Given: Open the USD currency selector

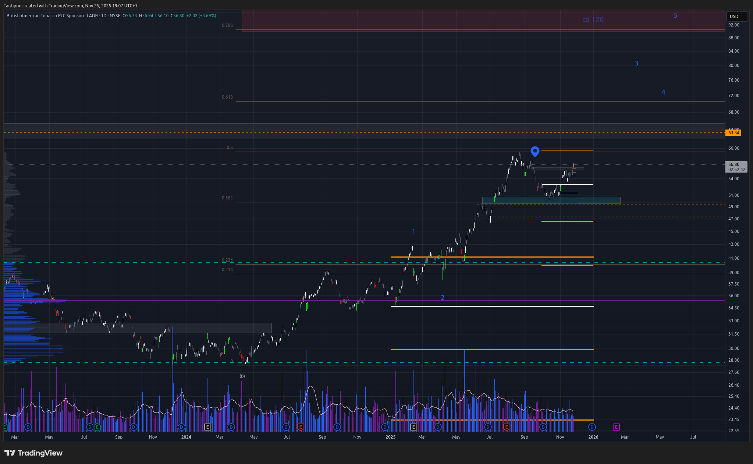Looking at the screenshot, I should [x=736, y=16].
